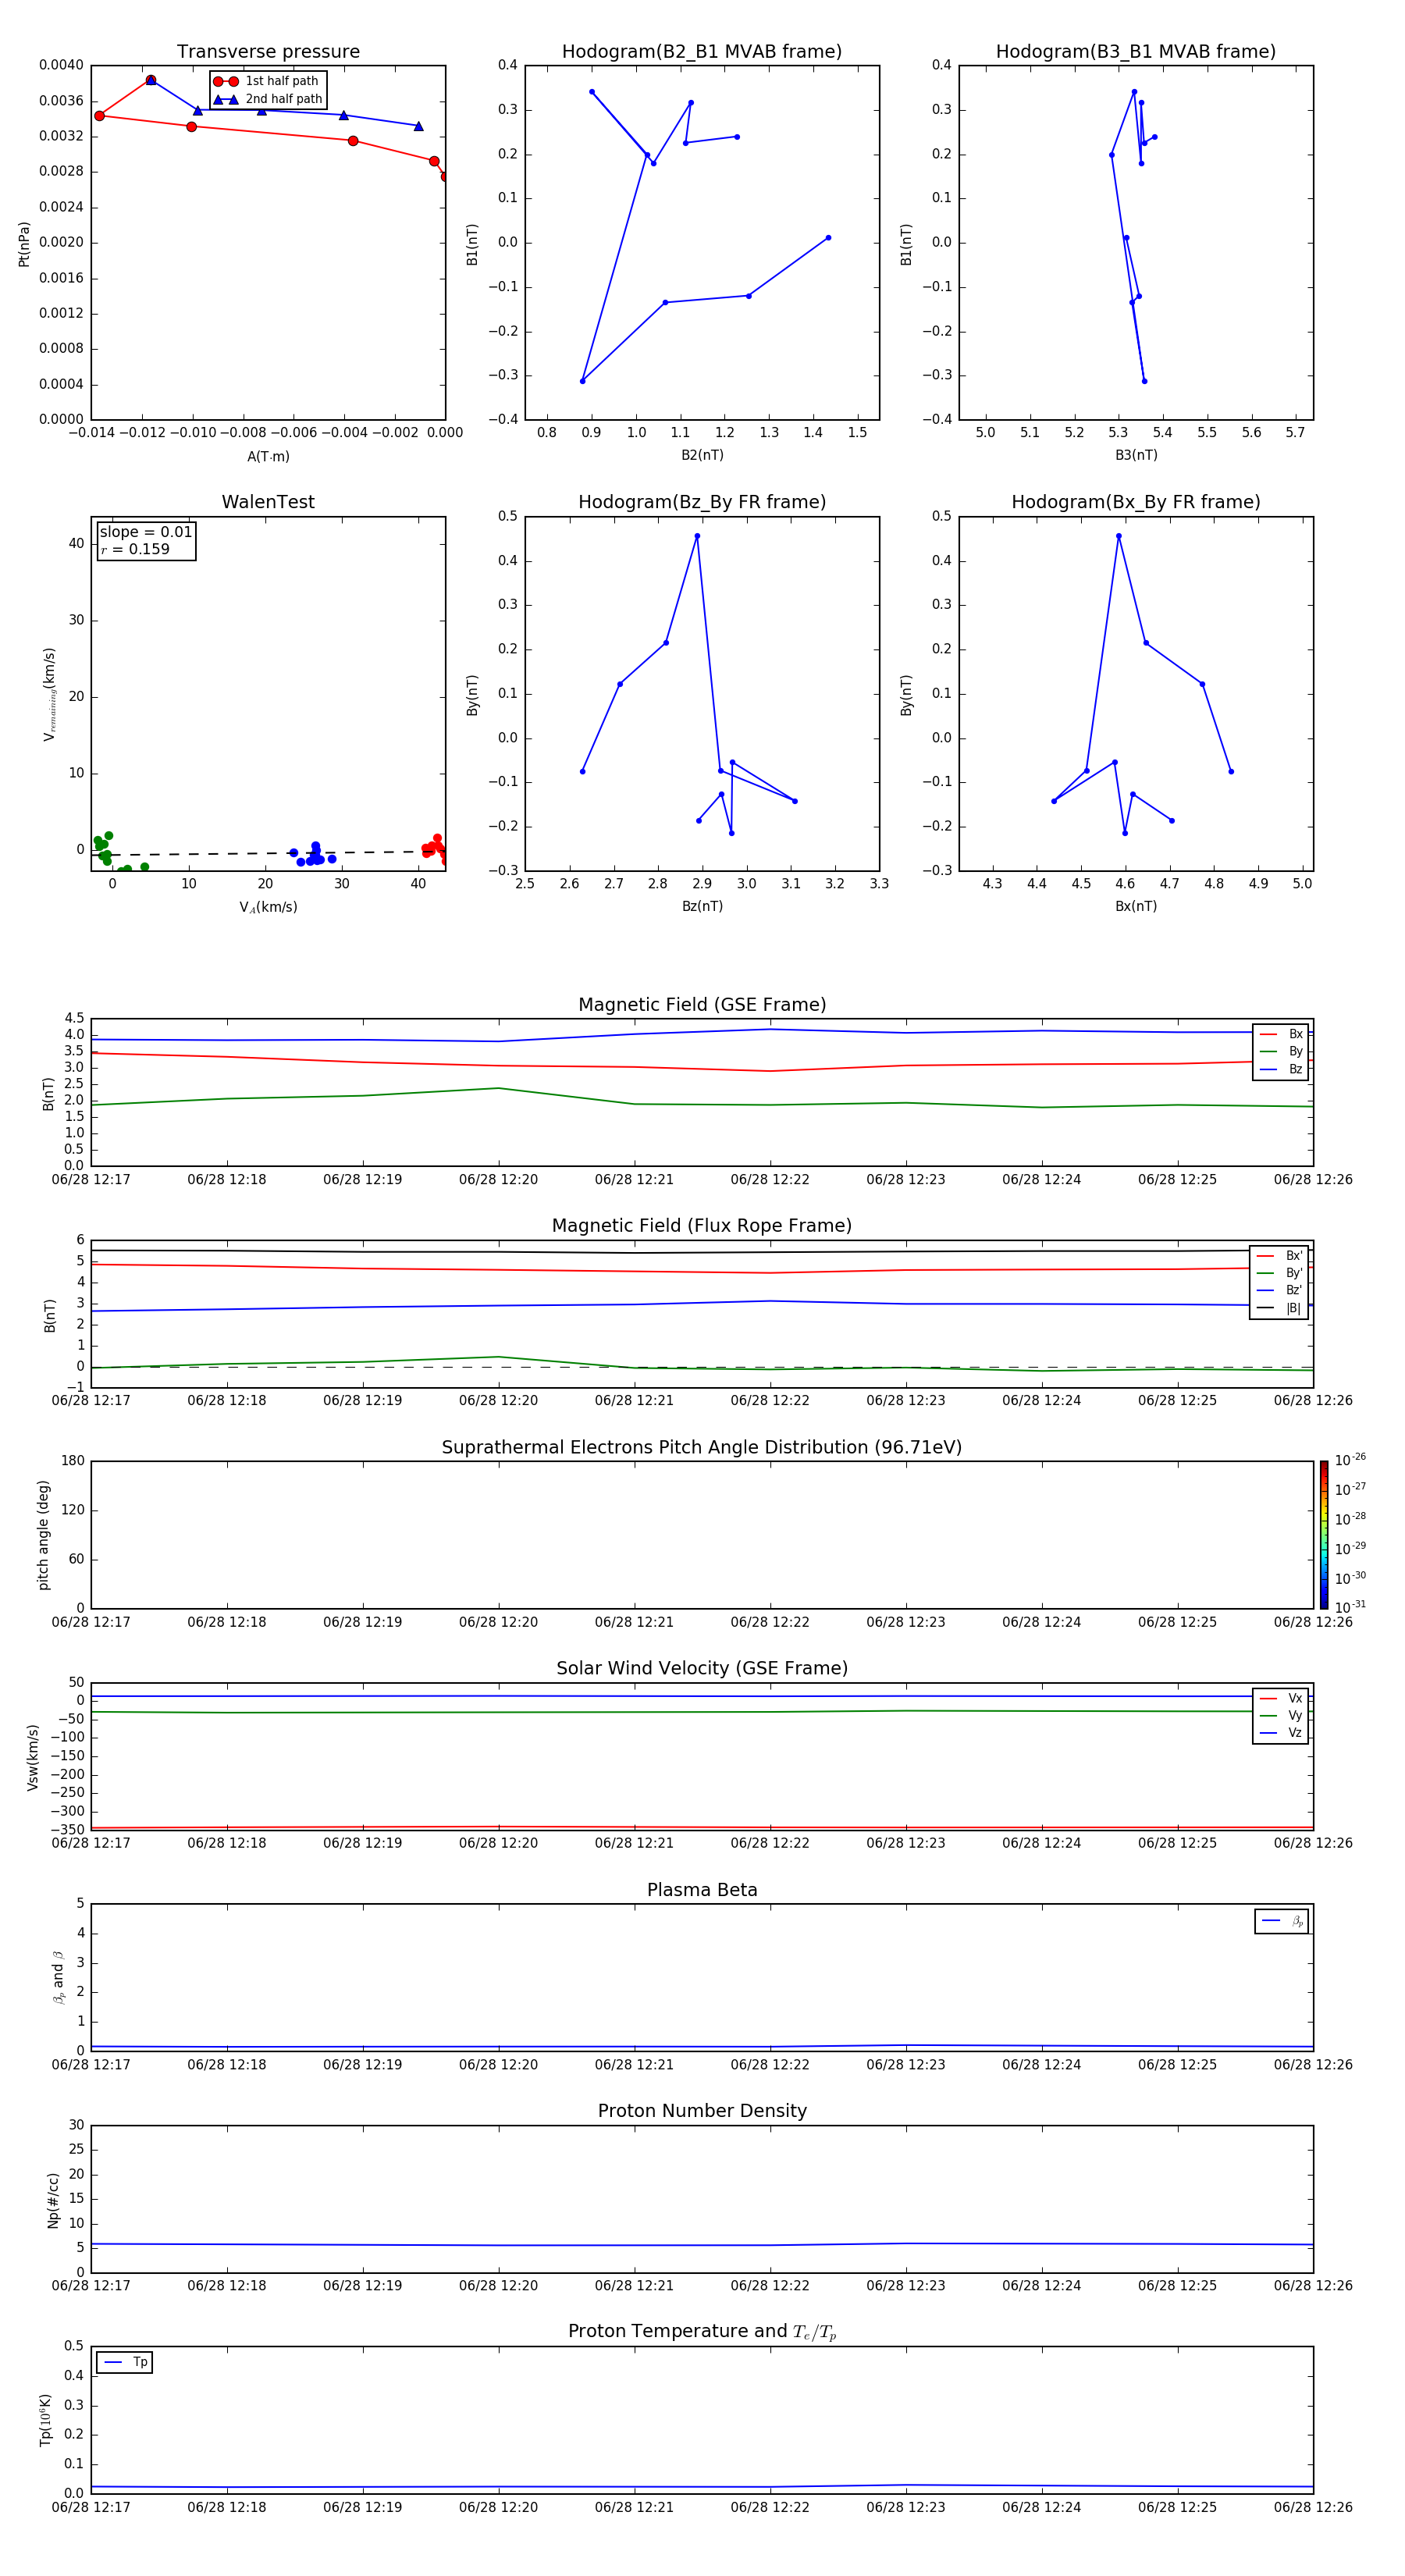The width and height of the screenshot is (1405, 2576).
Task: Click the 'Solar Wind Velocity (GSE Frame)' title
Action: point(702,1668)
